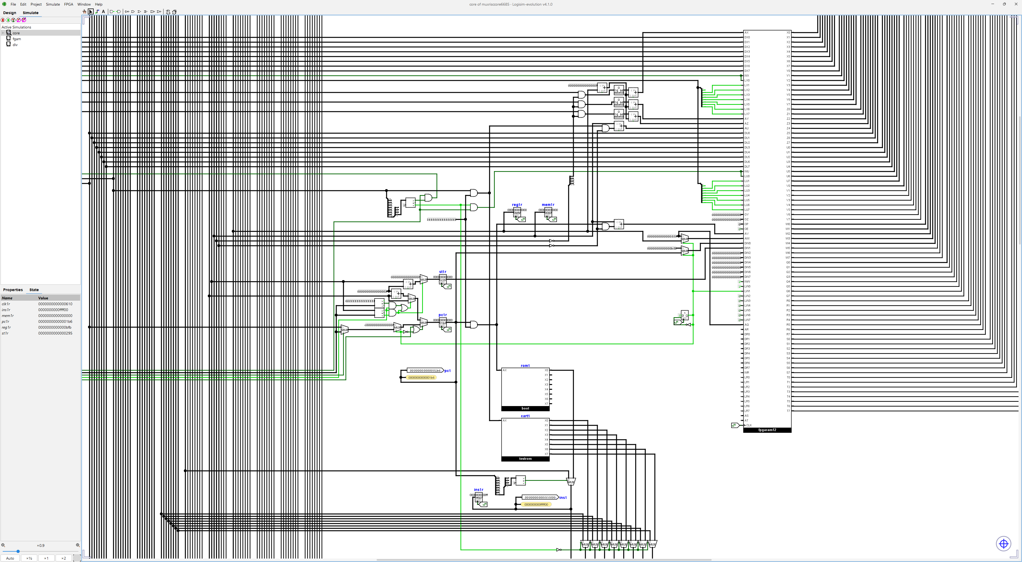
Task: Click the tick half cycle icon
Action: [x=19, y=20]
